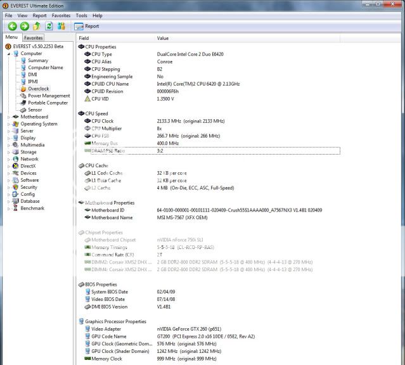This screenshot has height=365, width=405.
Task: Click the Config icon in tree
Action: point(16,194)
